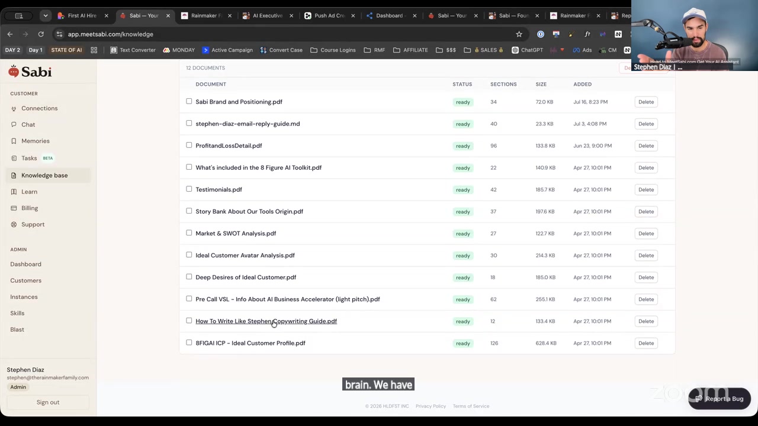Open Tasks via its sidebar icon
Viewport: 758px width, 426px height.
click(14, 159)
